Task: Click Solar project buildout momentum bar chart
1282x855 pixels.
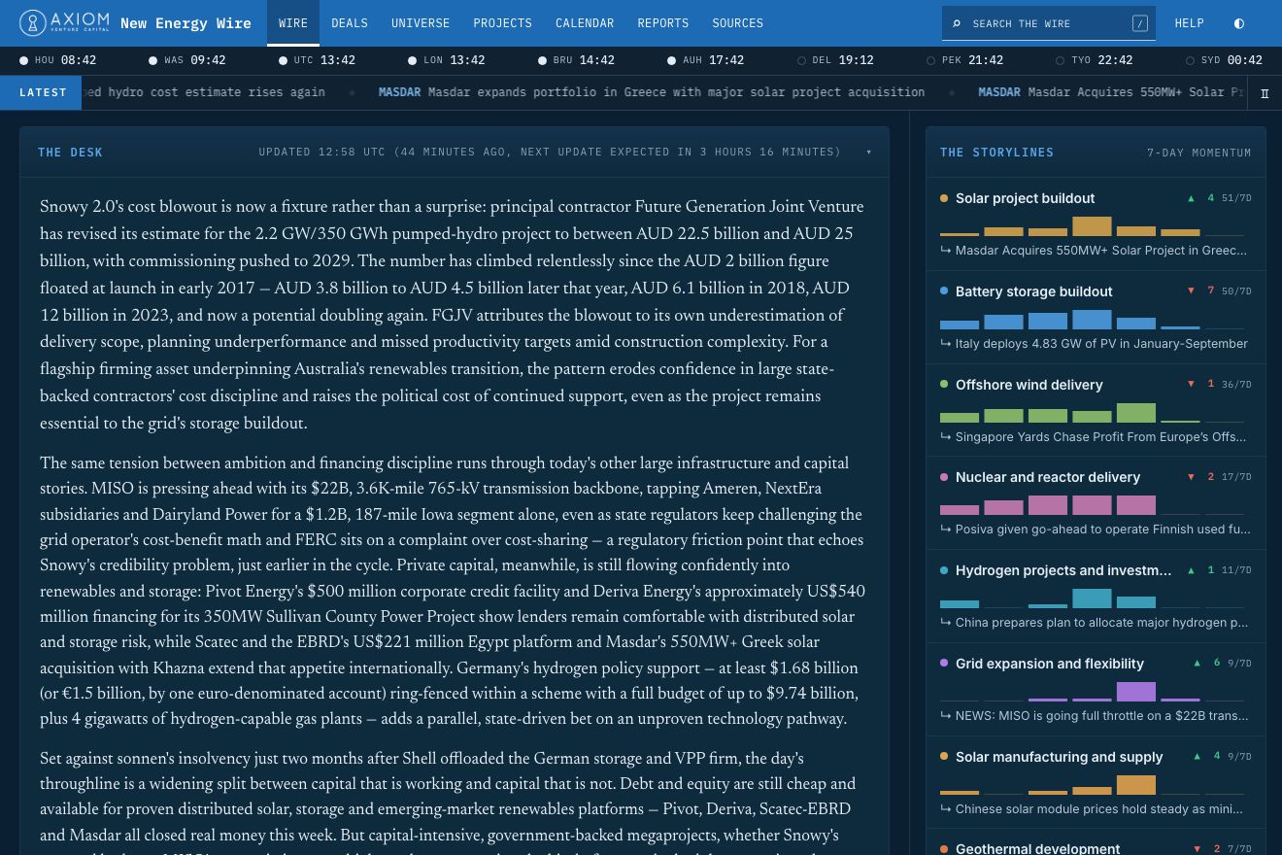Action: coord(1092,224)
